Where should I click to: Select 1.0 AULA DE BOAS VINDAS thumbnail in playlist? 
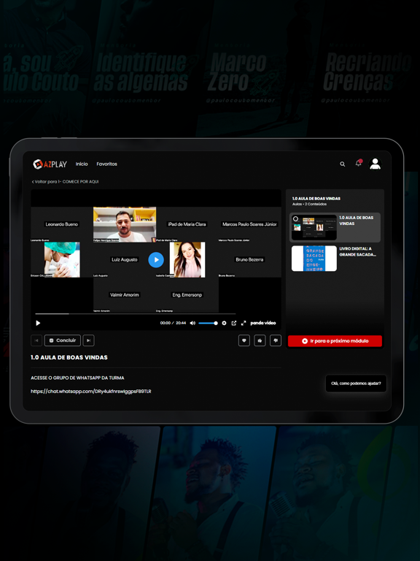[x=314, y=228]
